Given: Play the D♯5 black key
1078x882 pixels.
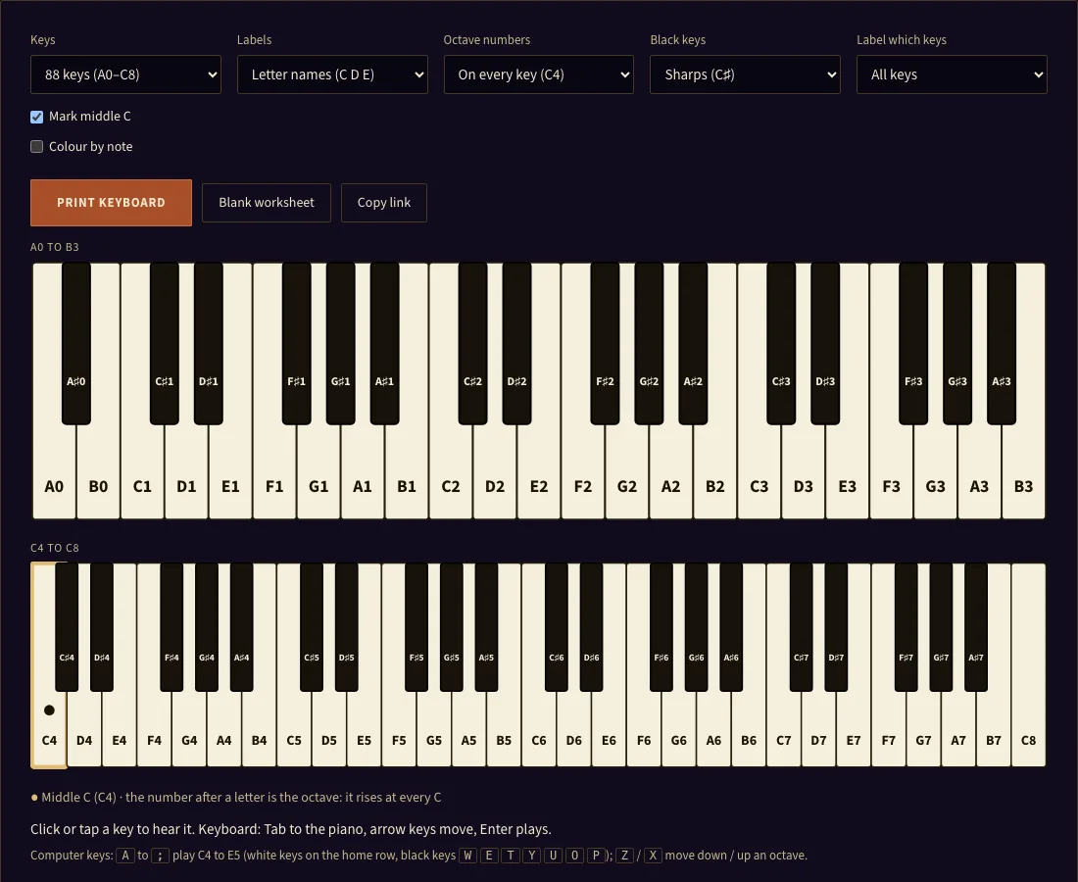Looking at the screenshot, I should pos(347,627).
